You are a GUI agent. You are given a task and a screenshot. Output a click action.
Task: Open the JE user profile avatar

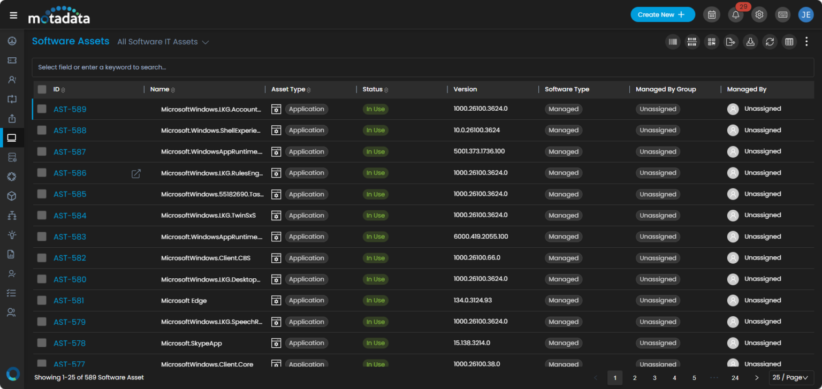point(806,15)
